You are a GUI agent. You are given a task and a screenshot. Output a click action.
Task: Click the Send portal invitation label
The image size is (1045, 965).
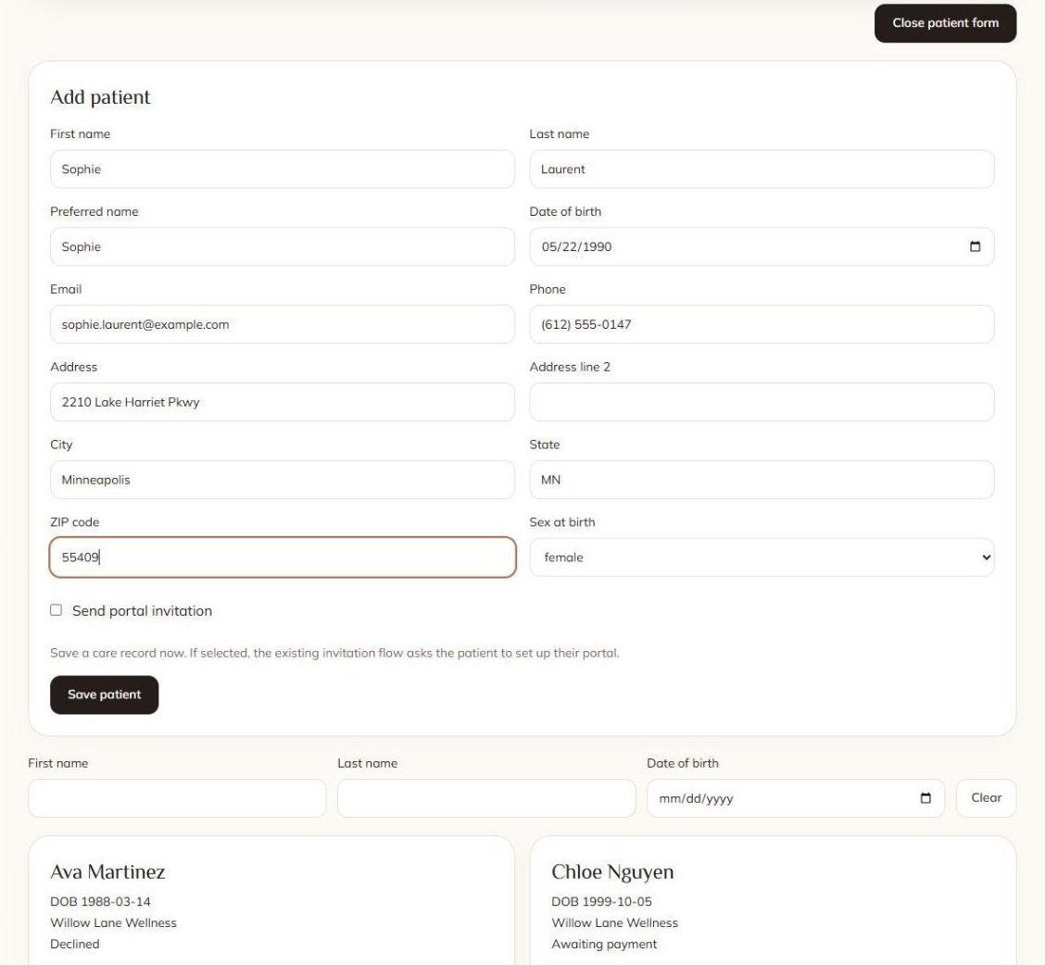pyautogui.click(x=142, y=610)
